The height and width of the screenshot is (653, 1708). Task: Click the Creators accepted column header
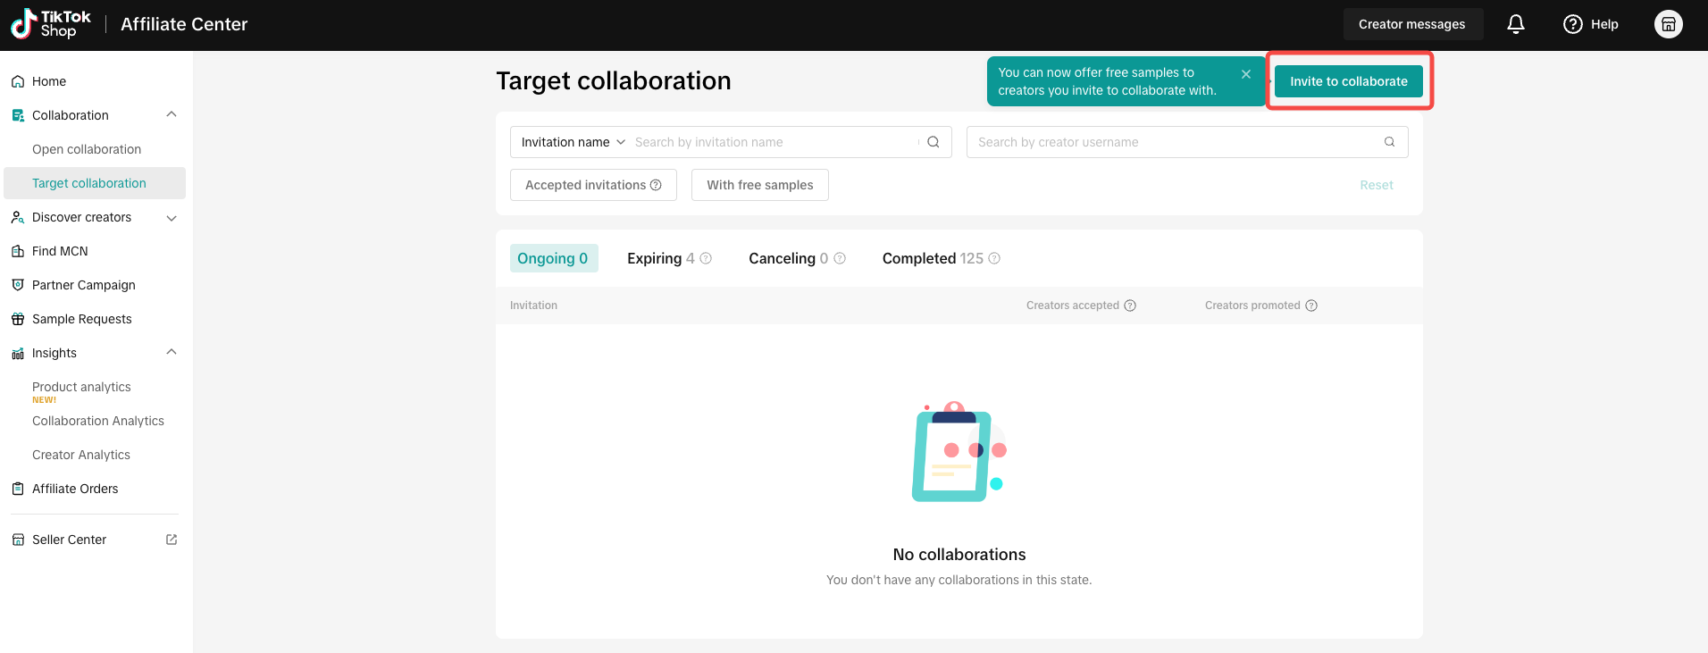[x=1073, y=306]
